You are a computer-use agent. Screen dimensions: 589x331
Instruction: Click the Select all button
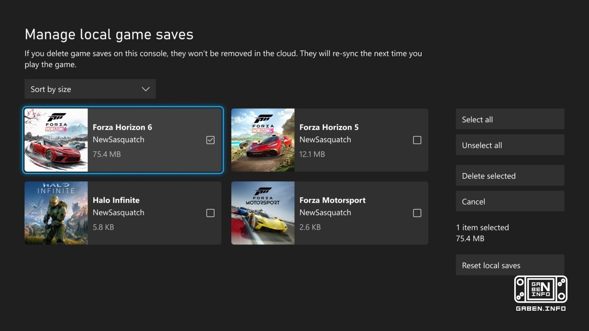click(x=510, y=119)
